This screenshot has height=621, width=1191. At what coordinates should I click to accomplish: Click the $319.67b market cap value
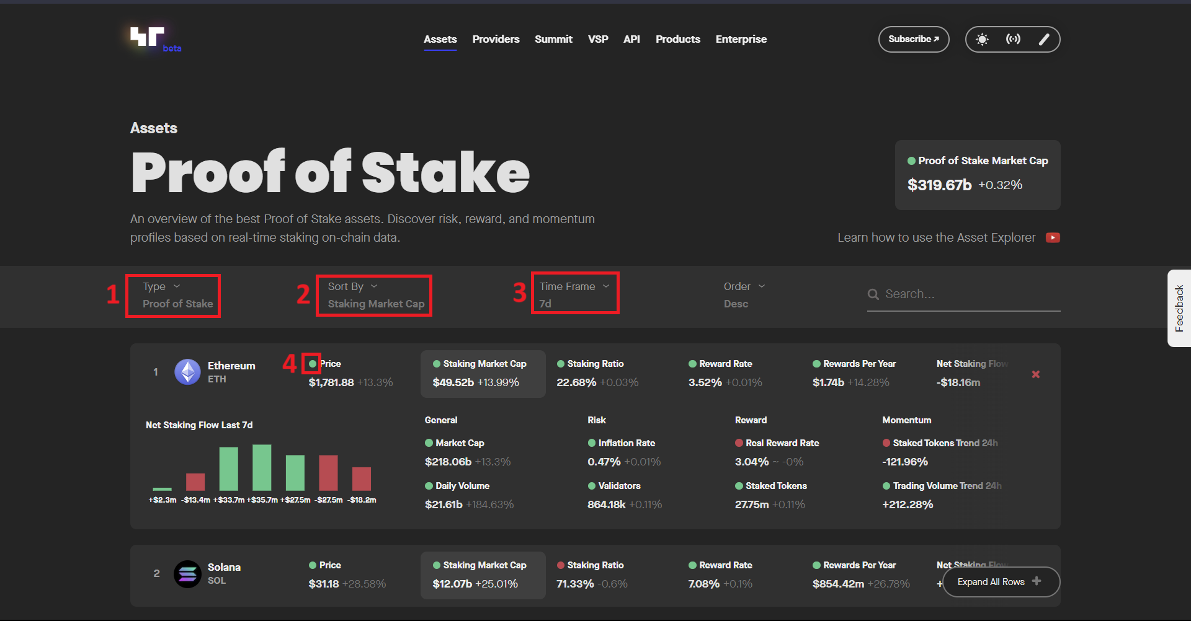tap(939, 185)
